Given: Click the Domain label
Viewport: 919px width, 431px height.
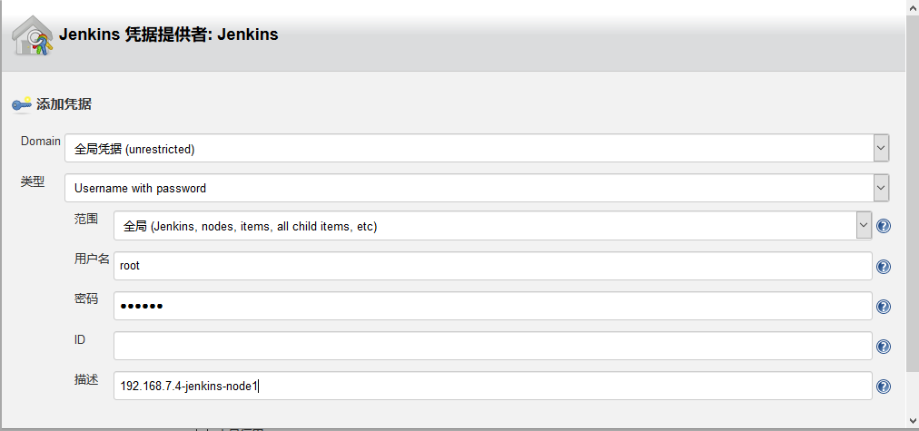Looking at the screenshot, I should (x=41, y=142).
